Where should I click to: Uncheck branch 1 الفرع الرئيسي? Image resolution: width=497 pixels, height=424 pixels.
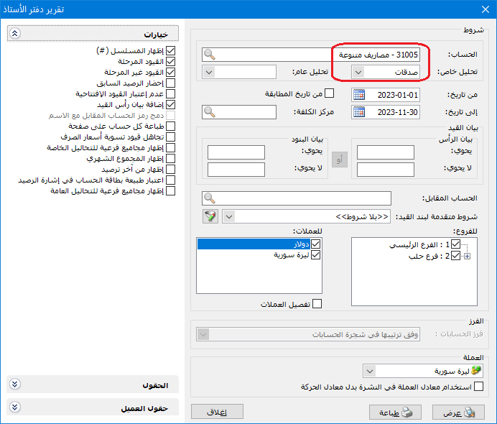click(x=455, y=244)
